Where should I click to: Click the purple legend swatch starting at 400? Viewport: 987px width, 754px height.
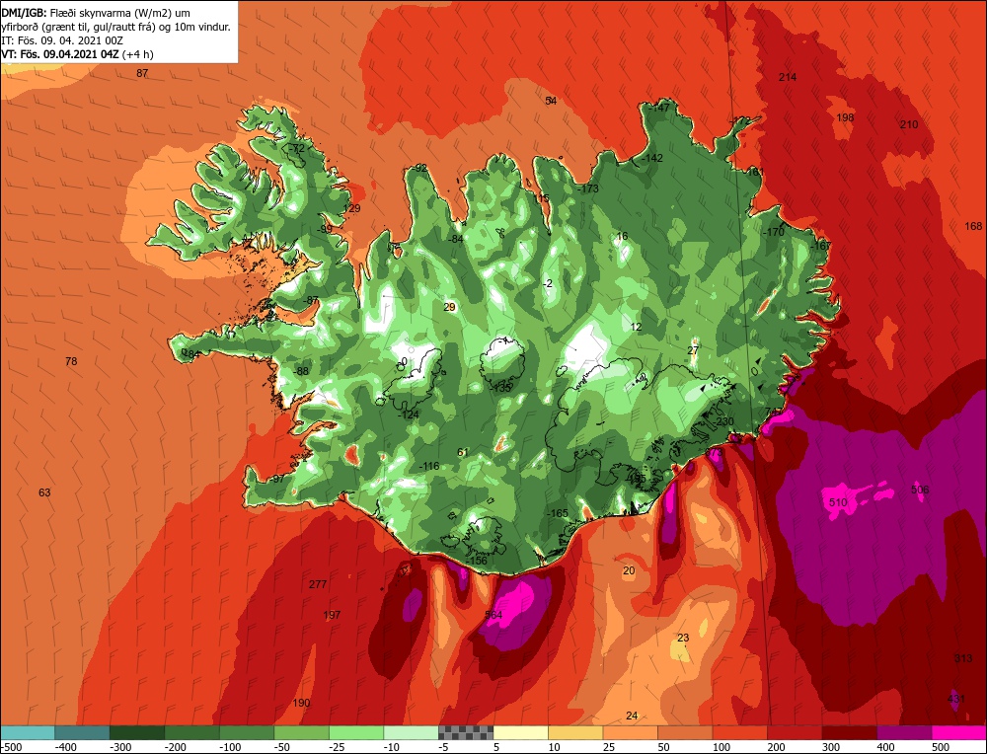point(904,732)
